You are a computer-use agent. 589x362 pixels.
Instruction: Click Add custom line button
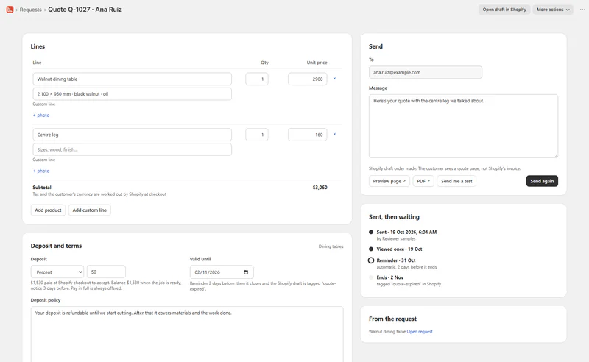(89, 210)
